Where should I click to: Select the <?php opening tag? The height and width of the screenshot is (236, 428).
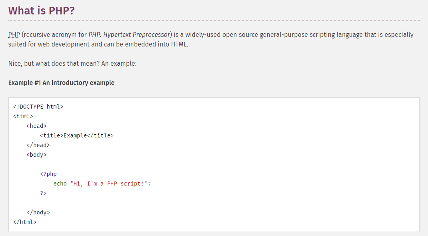(x=49, y=173)
